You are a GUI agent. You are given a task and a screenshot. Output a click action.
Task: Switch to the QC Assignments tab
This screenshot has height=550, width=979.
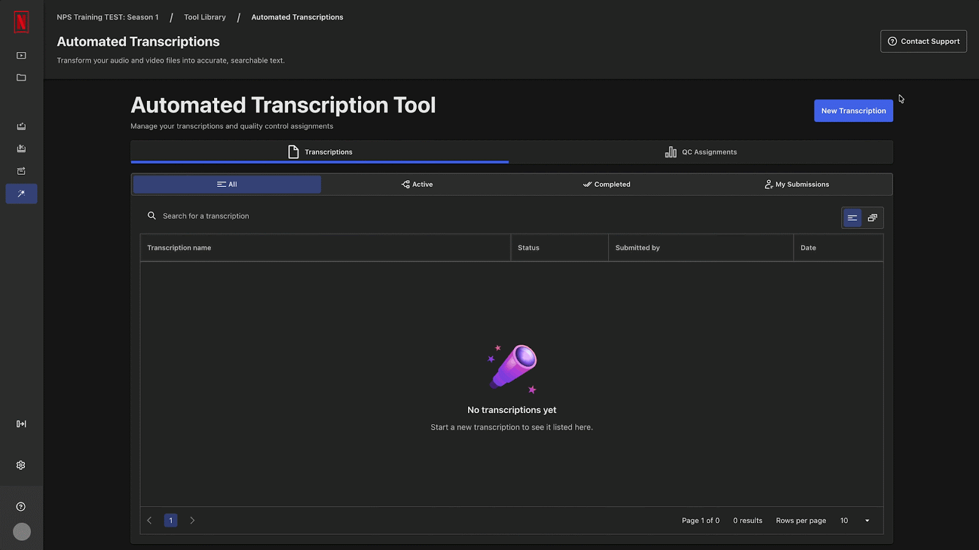coord(701,152)
